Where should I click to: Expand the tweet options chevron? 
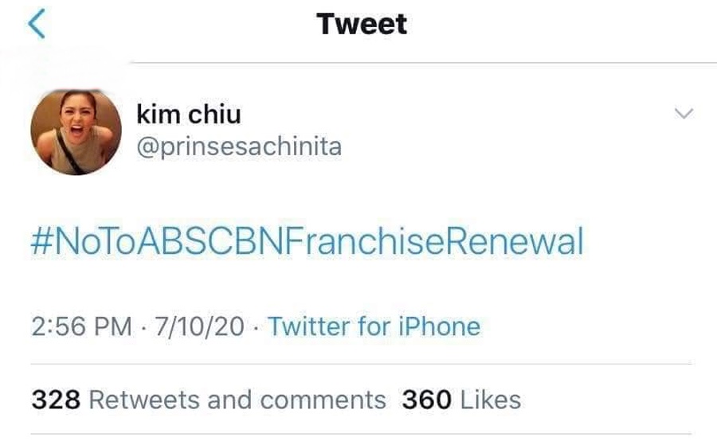684,113
